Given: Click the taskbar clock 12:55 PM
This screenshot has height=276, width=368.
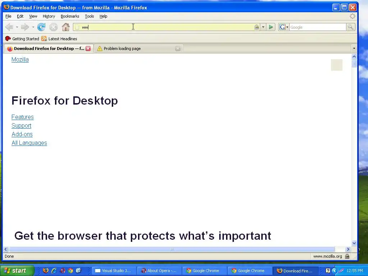Looking at the screenshot, I should pyautogui.click(x=355, y=271).
